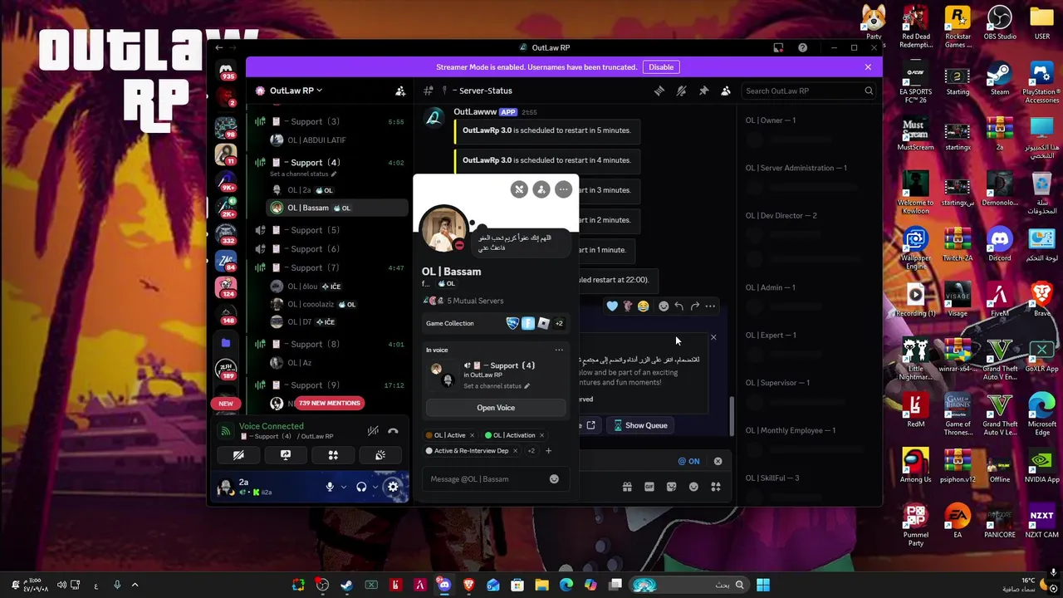Open more options on Bassam's profile

(x=564, y=189)
